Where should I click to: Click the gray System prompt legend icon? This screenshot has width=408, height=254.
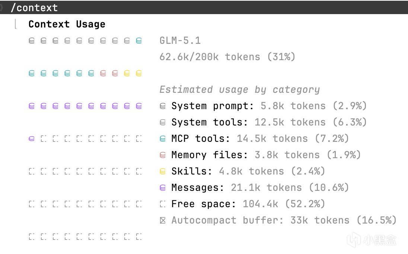tap(162, 106)
